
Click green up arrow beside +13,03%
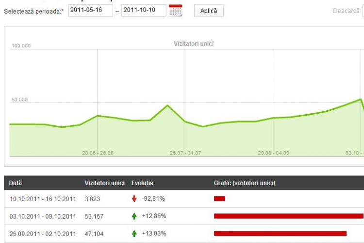pos(134,233)
